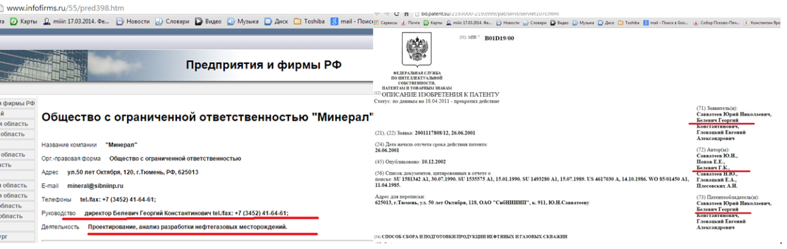Open the Диск bookmark in patent browser
Screen dimensions: 787x249
[606, 22]
